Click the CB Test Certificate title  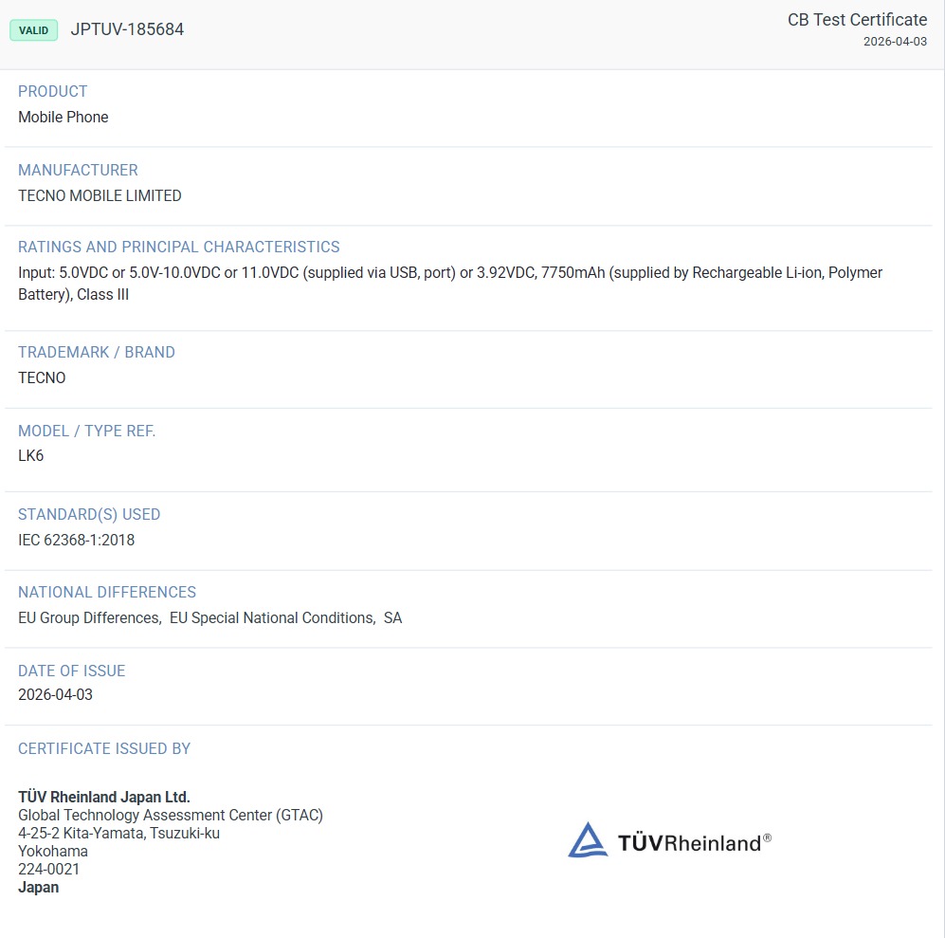pyautogui.click(x=857, y=20)
